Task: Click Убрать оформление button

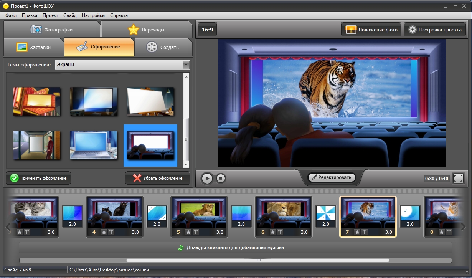Action: [158, 178]
